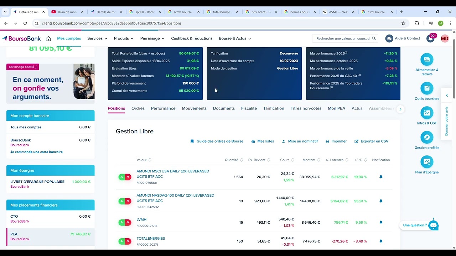Click notification bell for LVMH row

click(381, 222)
